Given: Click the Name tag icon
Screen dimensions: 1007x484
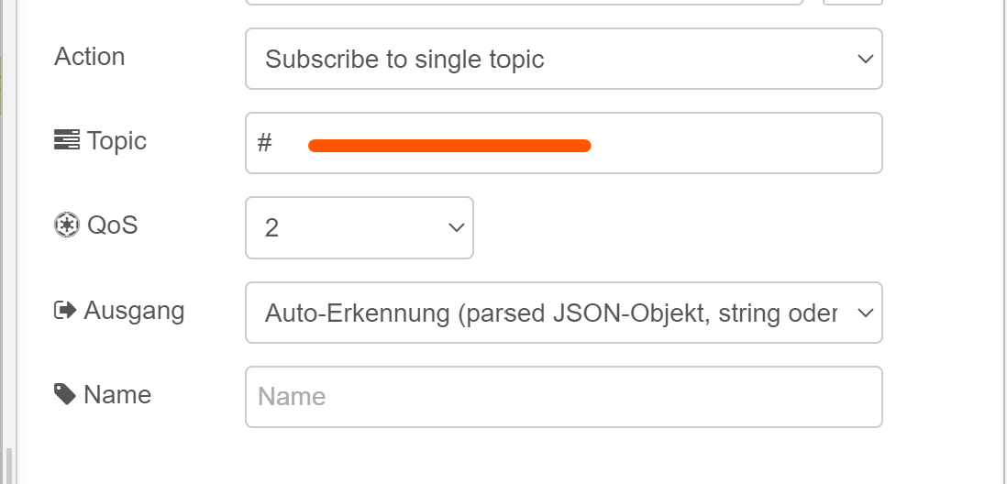Looking at the screenshot, I should tap(65, 394).
